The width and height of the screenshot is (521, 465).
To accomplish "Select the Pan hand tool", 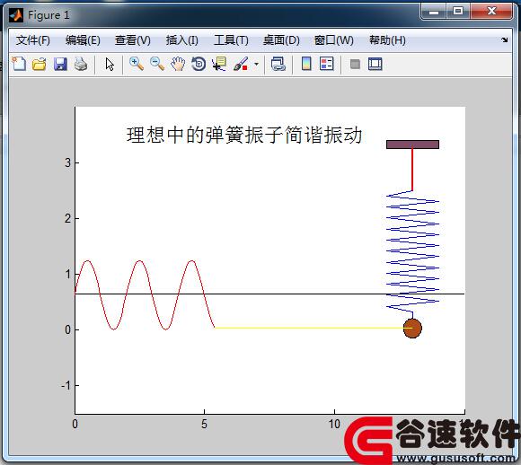I will [178, 64].
